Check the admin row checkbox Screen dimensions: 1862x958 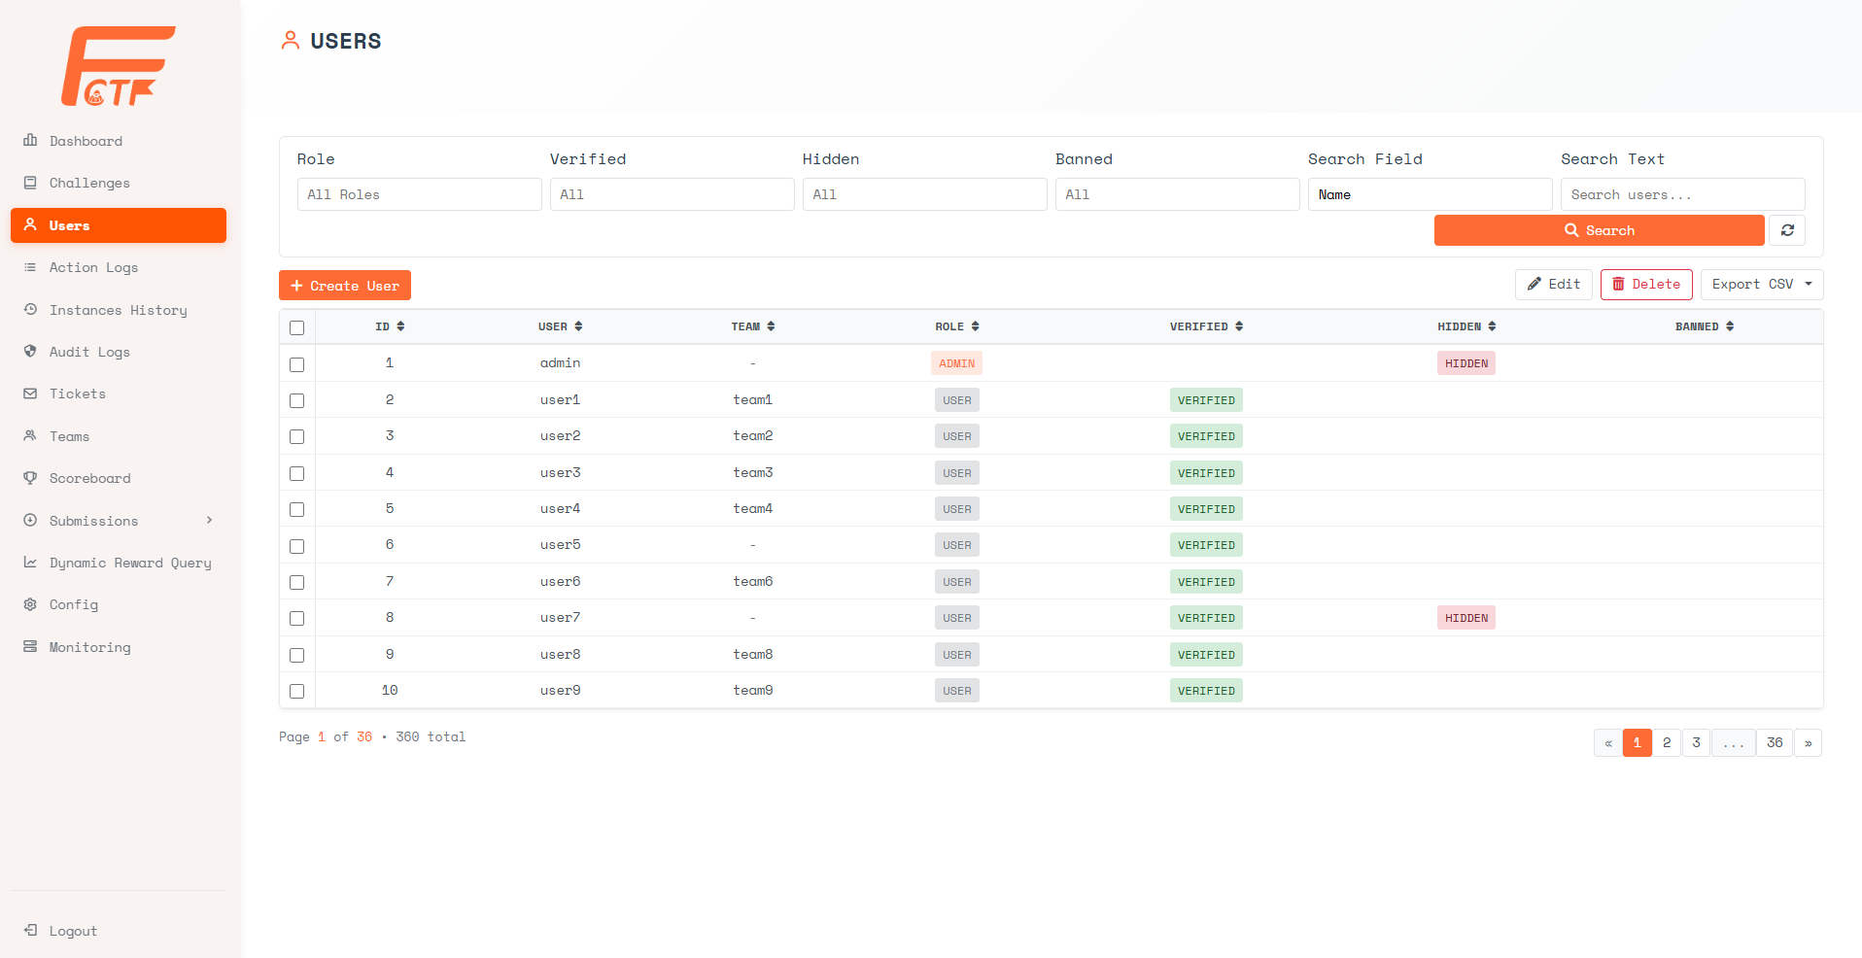[x=297, y=364]
